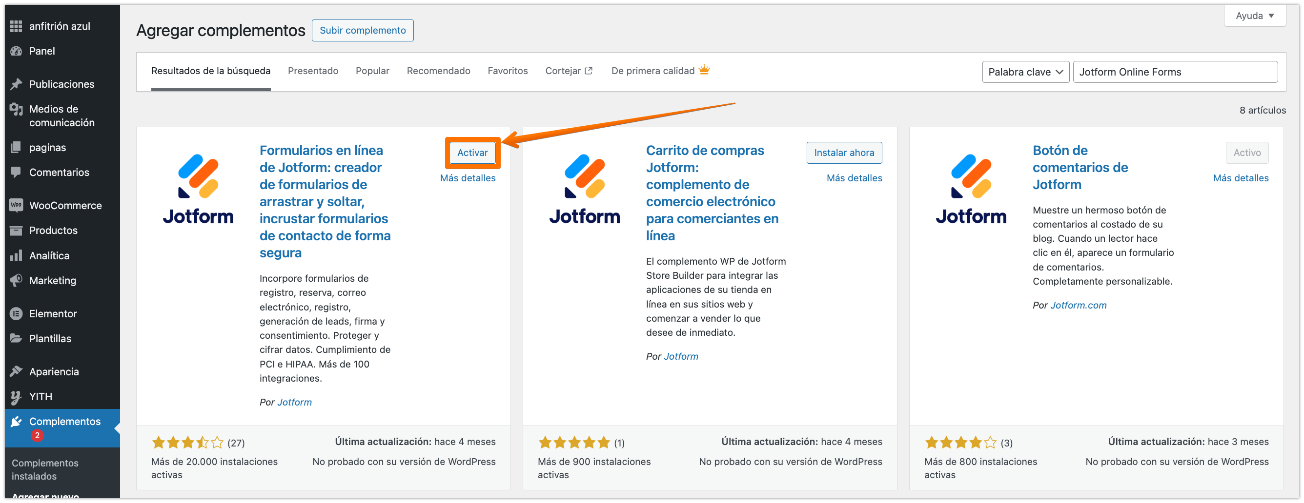Click 'Más de 800 instalaciones activas' text
Viewport: 1304px width, 503px height.
click(980, 468)
